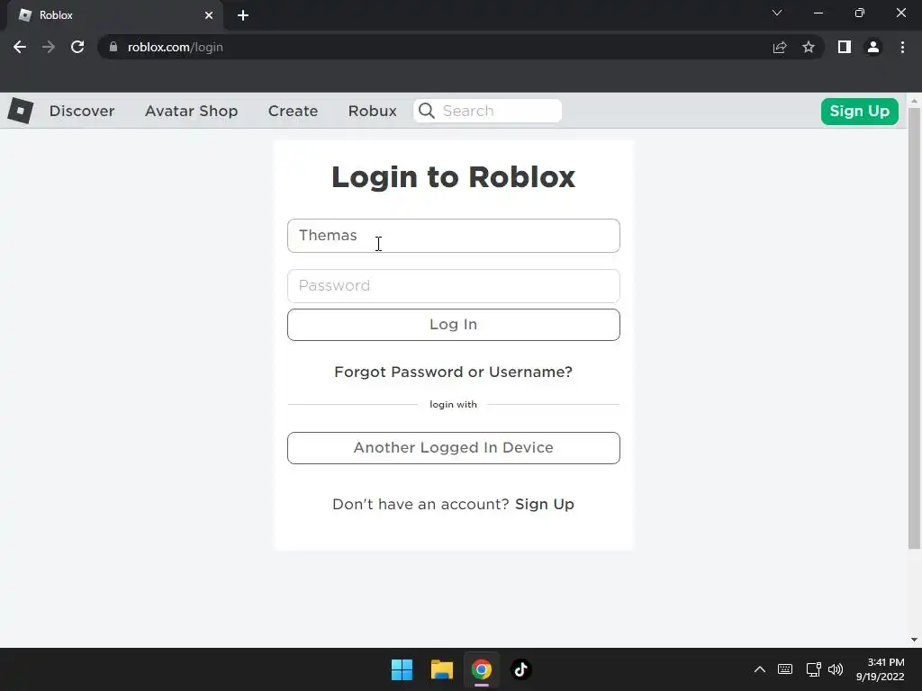The image size is (922, 691).
Task: Open the tab search chevron
Action: pos(777,13)
